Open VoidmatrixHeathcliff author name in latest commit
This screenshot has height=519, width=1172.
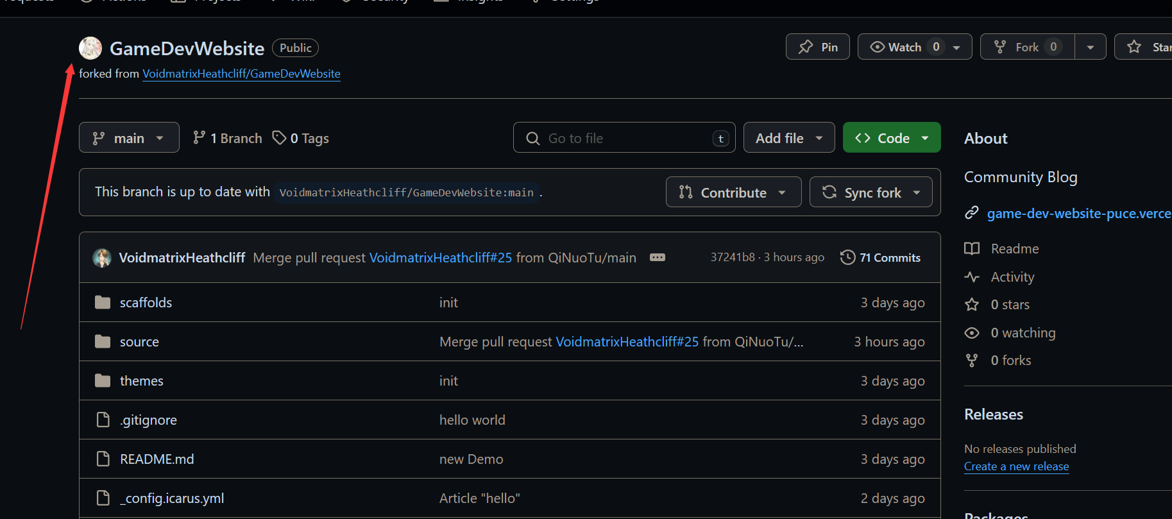(182, 258)
